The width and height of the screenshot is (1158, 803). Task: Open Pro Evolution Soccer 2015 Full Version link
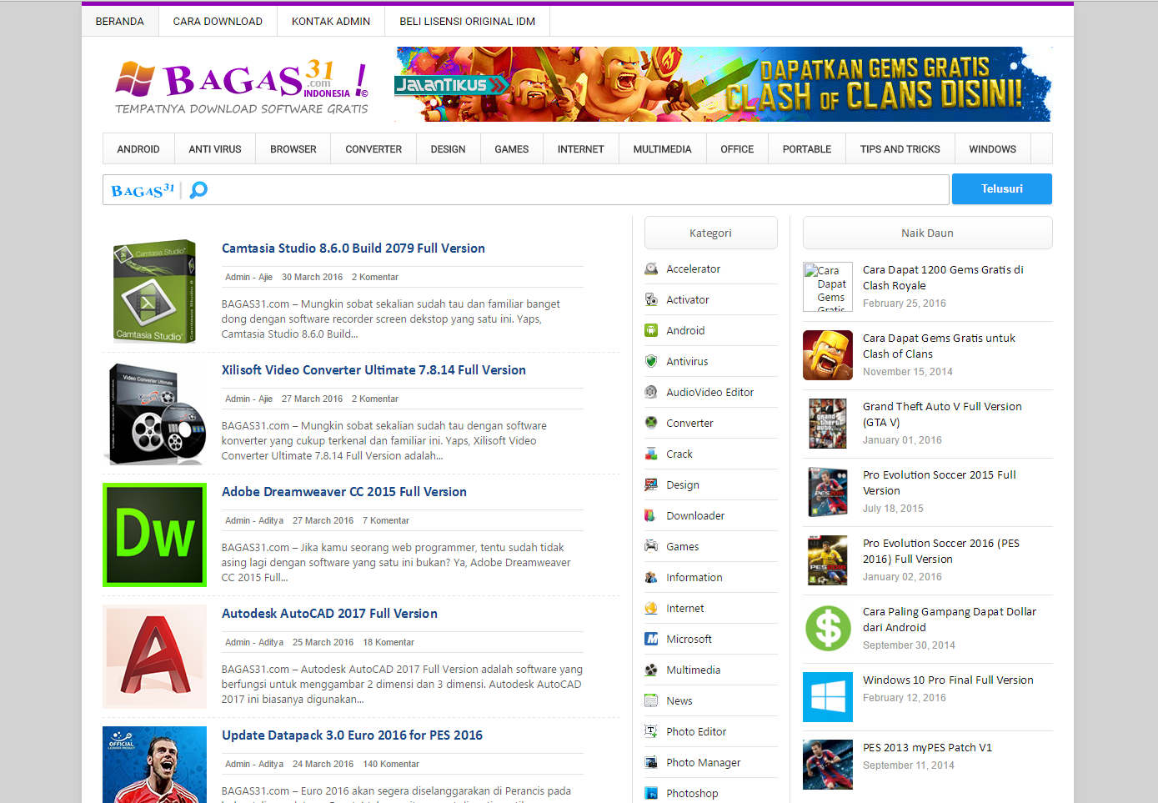(940, 483)
